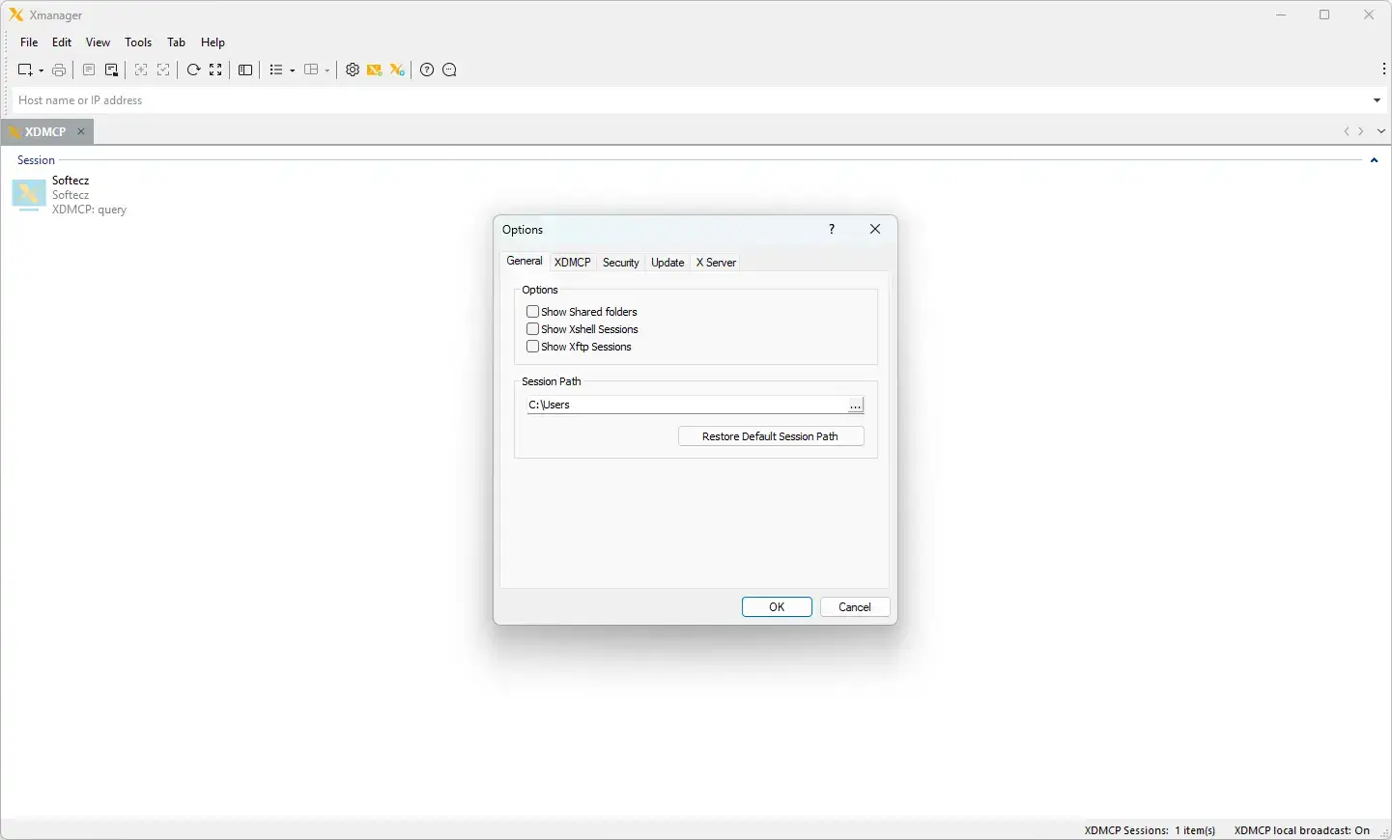Click the question mark in the Options dialog title bar
The height and width of the screenshot is (840, 1392).
832,229
